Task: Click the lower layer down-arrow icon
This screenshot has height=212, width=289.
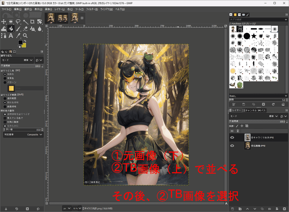Action: pos(255,209)
